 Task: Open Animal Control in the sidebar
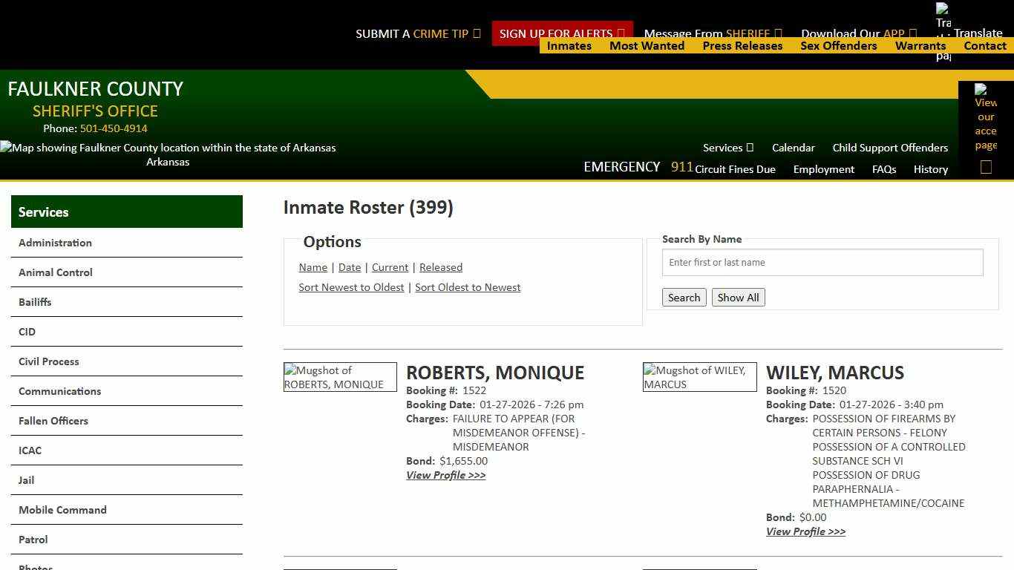coord(55,272)
